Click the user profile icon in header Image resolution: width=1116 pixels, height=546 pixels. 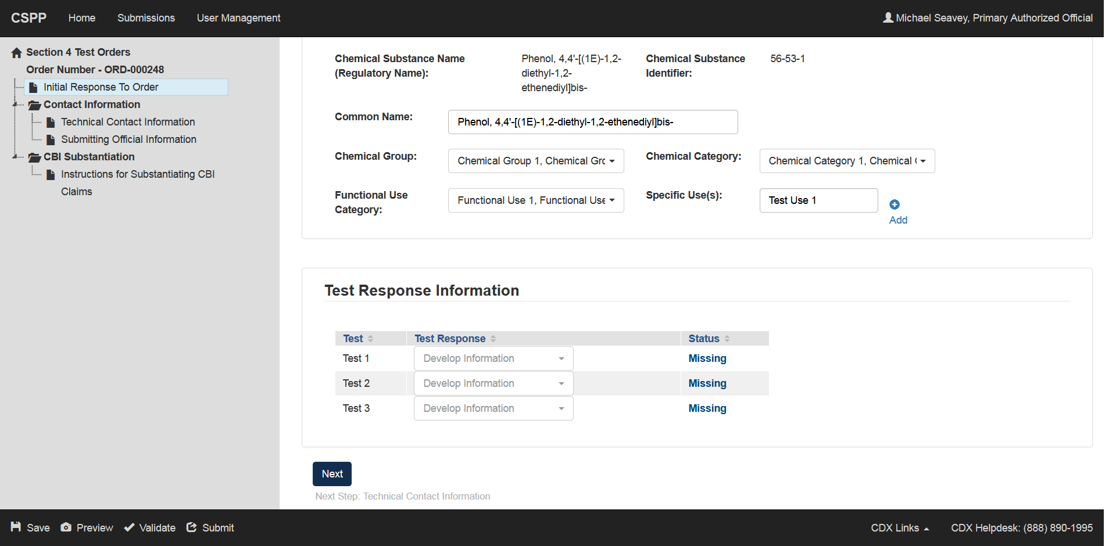[x=888, y=17]
